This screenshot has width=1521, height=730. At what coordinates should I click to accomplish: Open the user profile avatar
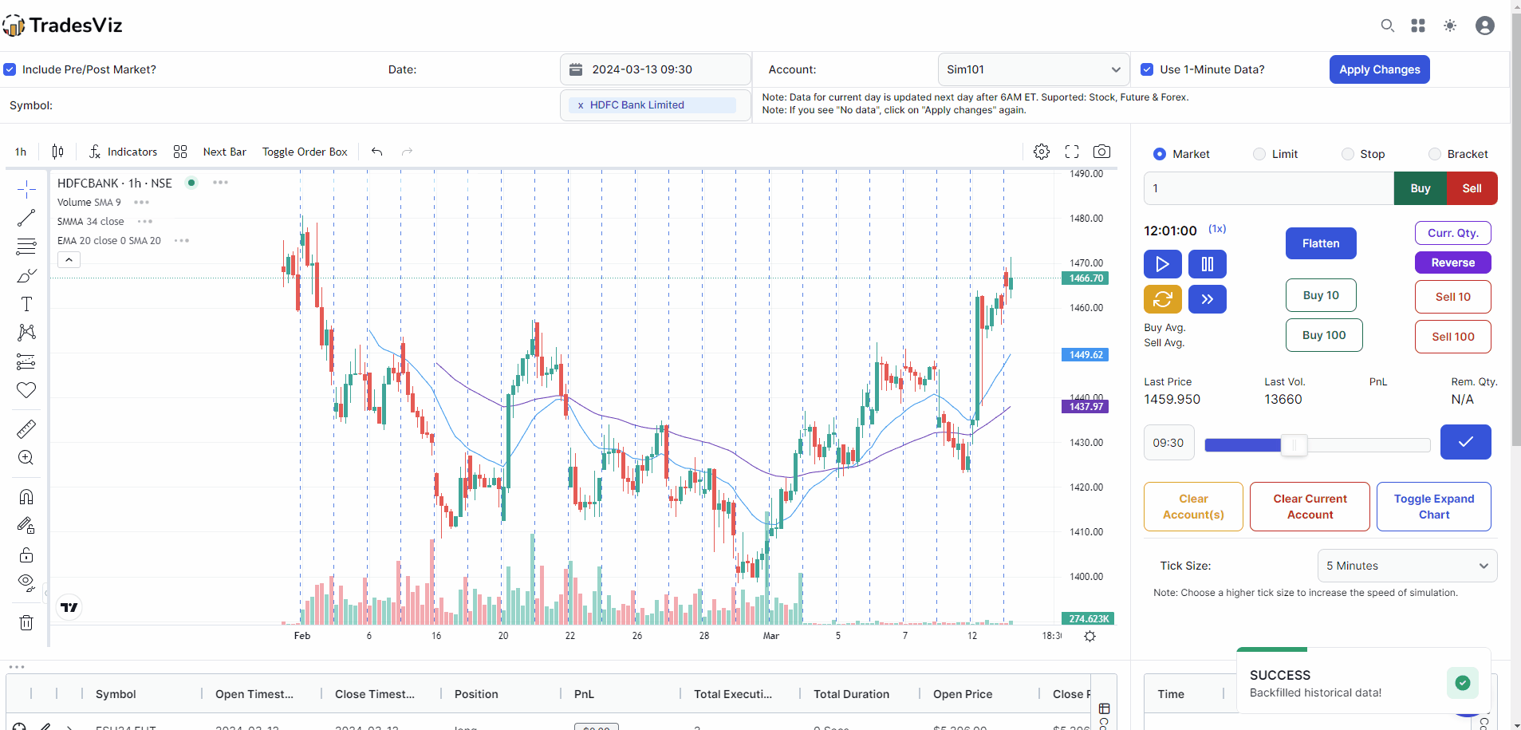coord(1485,26)
